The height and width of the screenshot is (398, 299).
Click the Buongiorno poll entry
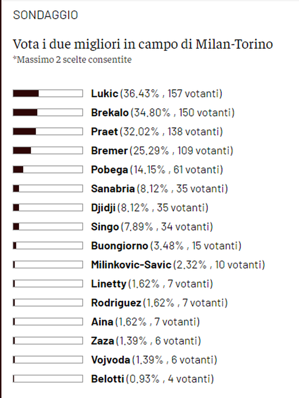pos(119,246)
